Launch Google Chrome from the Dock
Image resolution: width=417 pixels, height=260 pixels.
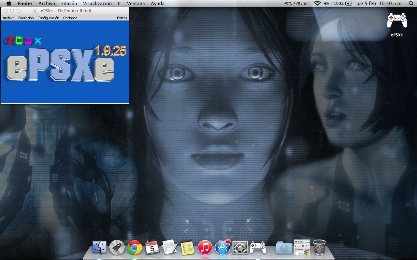click(135, 248)
